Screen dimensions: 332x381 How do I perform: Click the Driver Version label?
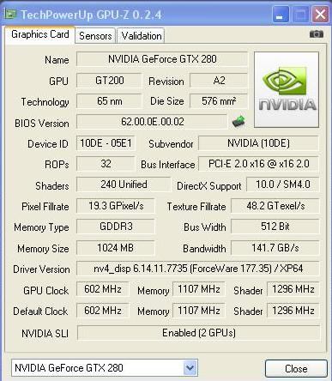pyautogui.click(x=41, y=269)
